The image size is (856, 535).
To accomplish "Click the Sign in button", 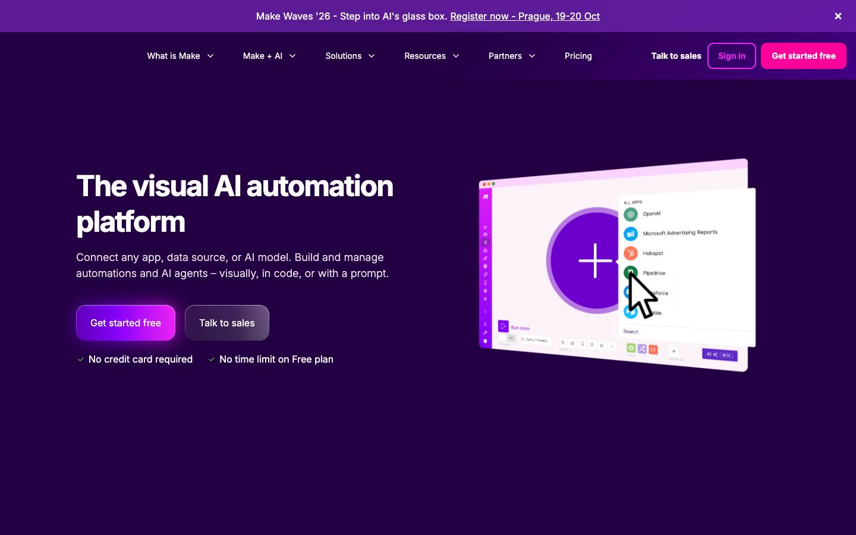I will (732, 56).
